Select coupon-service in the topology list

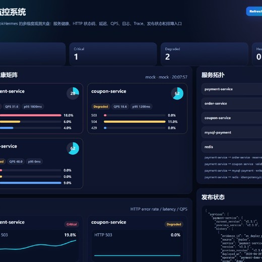click(232, 118)
